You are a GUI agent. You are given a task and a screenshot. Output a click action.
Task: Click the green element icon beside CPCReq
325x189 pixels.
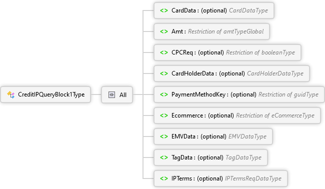pyautogui.click(x=163, y=52)
